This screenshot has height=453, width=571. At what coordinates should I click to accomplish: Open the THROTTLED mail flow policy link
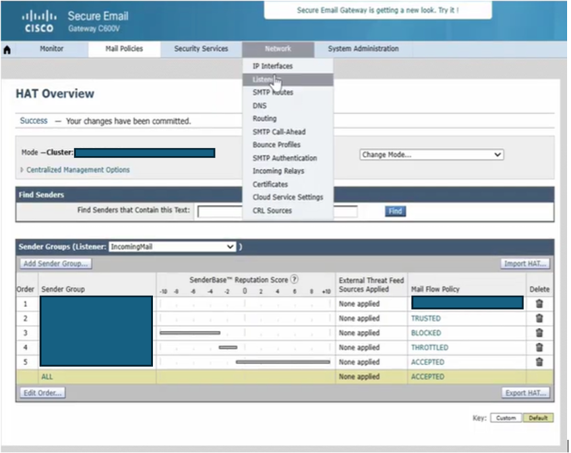click(x=429, y=347)
